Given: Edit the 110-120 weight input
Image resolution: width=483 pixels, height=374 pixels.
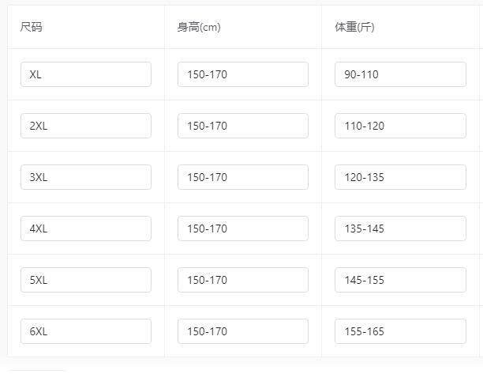Looking at the screenshot, I should click(x=400, y=126).
